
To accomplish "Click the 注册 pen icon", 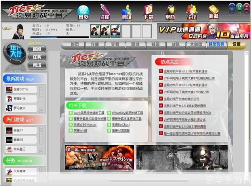I will [x=105, y=12].
